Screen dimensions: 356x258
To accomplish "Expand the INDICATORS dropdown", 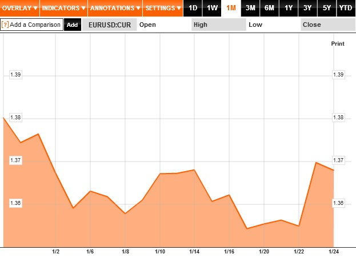I will (63, 8).
